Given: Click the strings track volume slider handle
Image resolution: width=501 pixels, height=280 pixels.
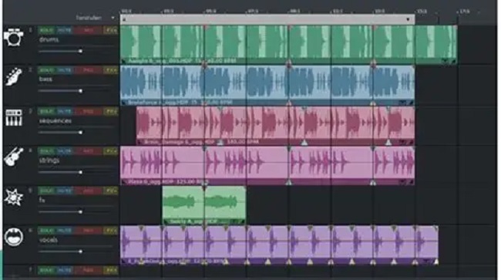Looking at the screenshot, I should (x=80, y=172).
